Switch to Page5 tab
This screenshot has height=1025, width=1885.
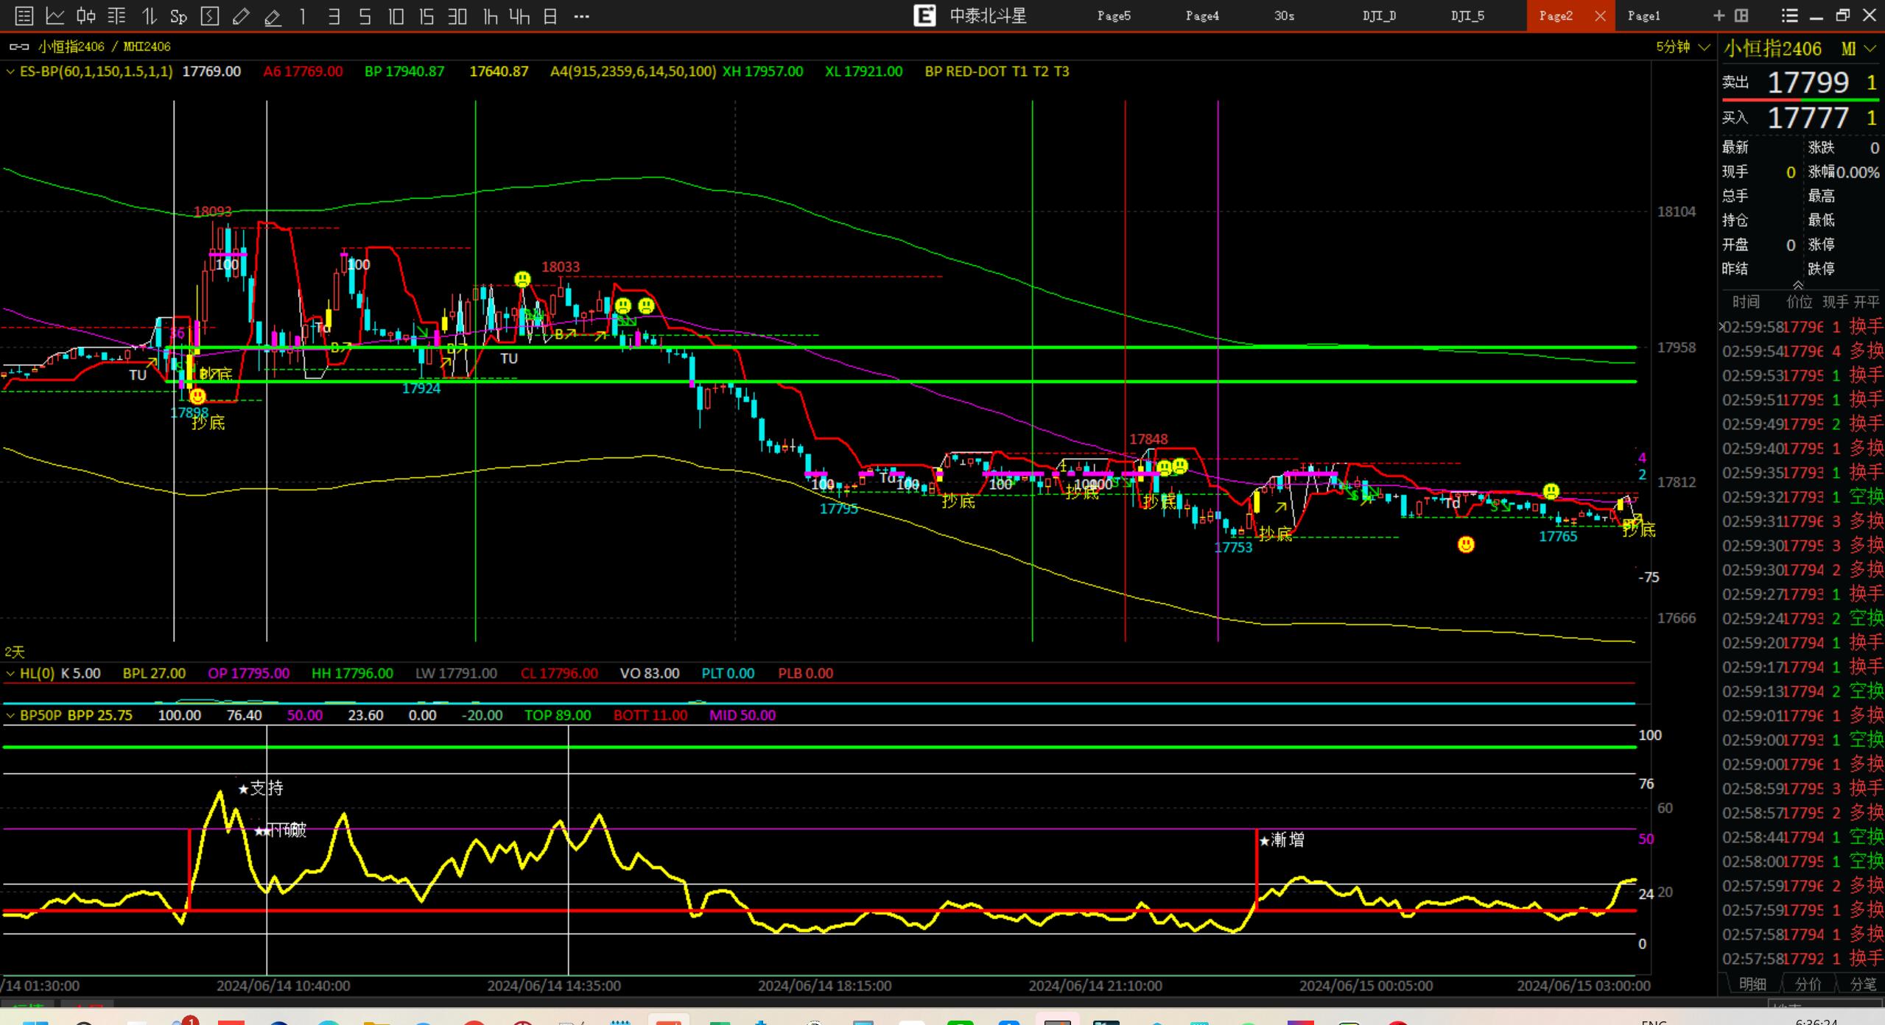click(1114, 15)
